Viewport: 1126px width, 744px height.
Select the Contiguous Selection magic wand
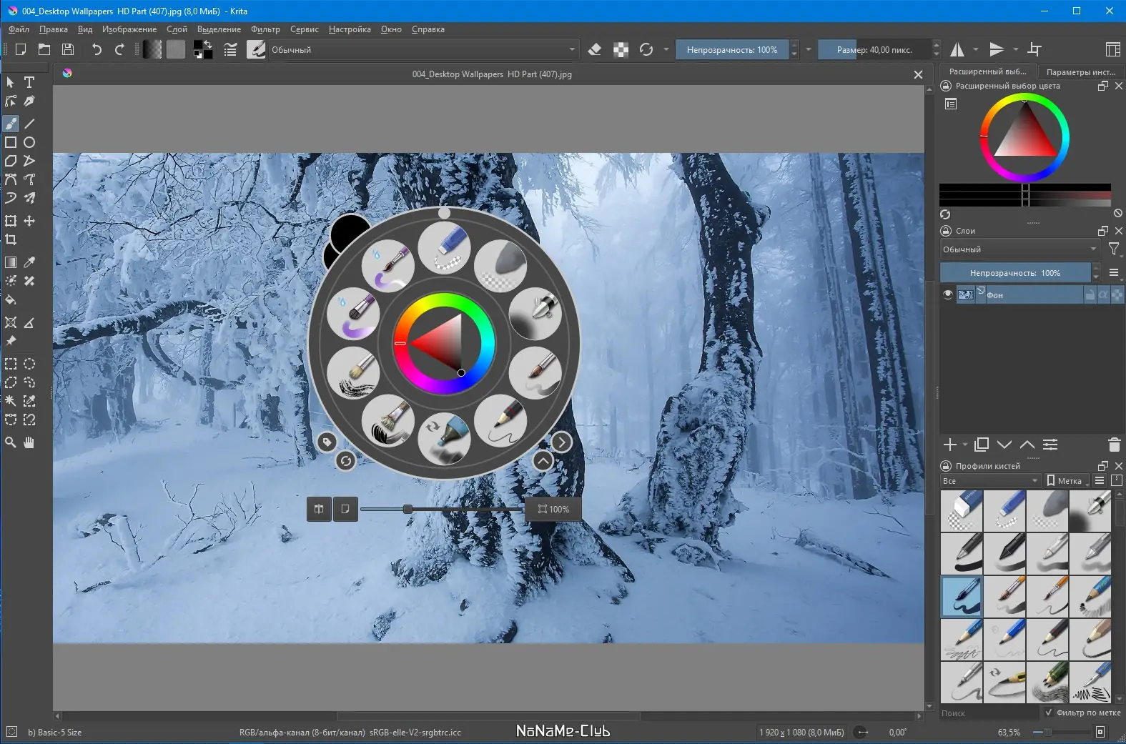[x=11, y=401]
